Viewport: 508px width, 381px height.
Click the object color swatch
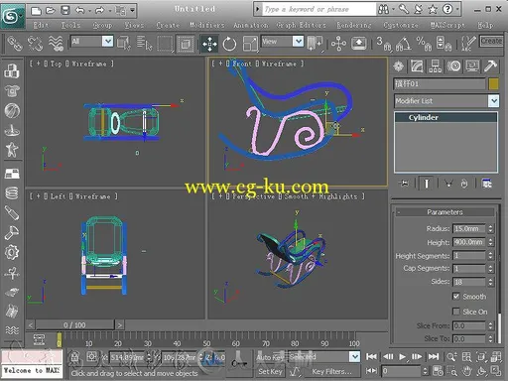point(493,84)
